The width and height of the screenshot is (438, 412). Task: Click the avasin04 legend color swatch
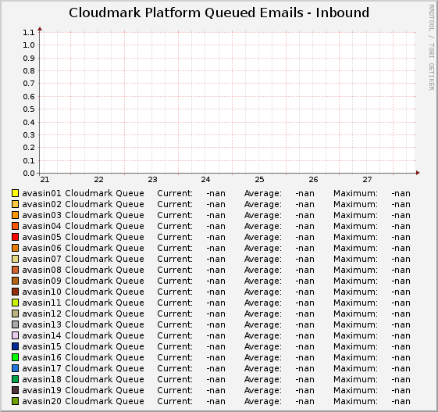pos(15,226)
